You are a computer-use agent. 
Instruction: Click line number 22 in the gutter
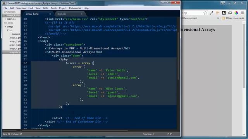(x=25, y=63)
